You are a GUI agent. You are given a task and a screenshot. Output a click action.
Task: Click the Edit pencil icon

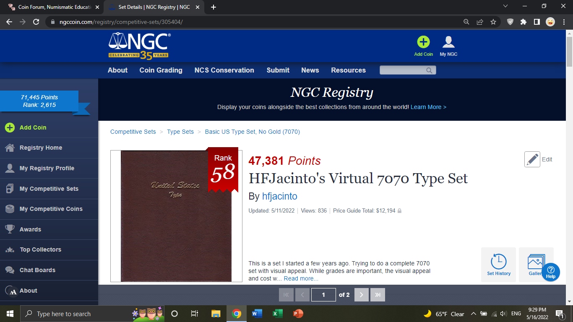(x=532, y=159)
